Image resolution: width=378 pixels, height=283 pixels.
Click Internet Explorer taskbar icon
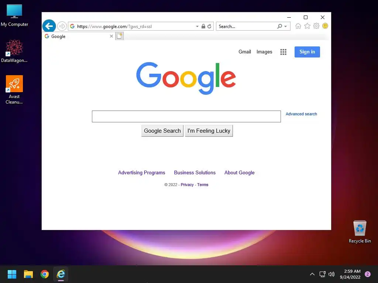tap(61, 274)
